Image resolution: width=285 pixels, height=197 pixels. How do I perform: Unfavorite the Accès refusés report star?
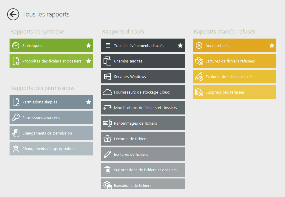click(272, 45)
